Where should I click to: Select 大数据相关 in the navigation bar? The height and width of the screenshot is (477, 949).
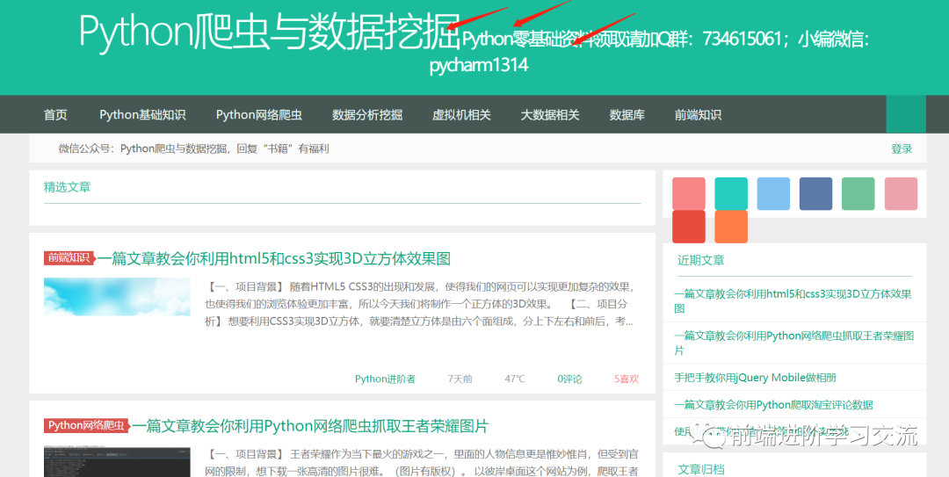(550, 114)
